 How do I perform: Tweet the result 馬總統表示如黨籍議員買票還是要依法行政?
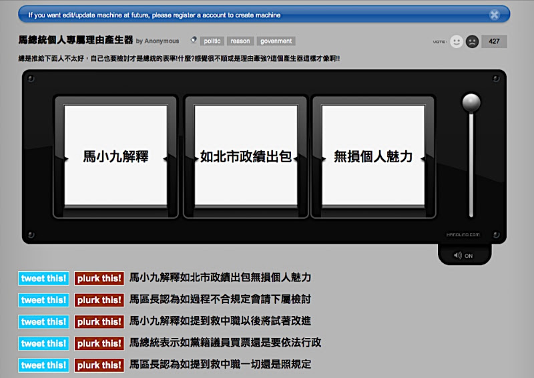[x=43, y=343]
